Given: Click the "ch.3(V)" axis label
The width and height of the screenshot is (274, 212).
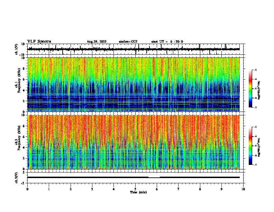Looking at the screenshot, I should tap(16, 178).
